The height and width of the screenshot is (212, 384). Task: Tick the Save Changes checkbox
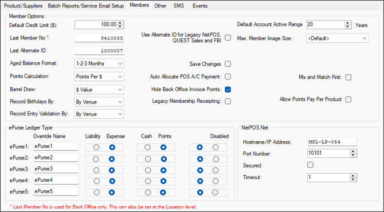coord(228,64)
